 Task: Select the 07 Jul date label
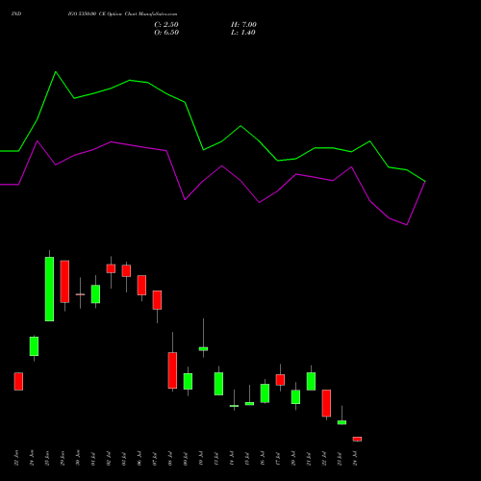pos(155,458)
